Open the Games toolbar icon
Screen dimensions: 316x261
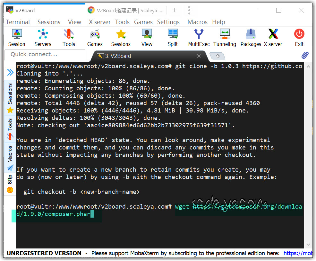tap(95, 37)
